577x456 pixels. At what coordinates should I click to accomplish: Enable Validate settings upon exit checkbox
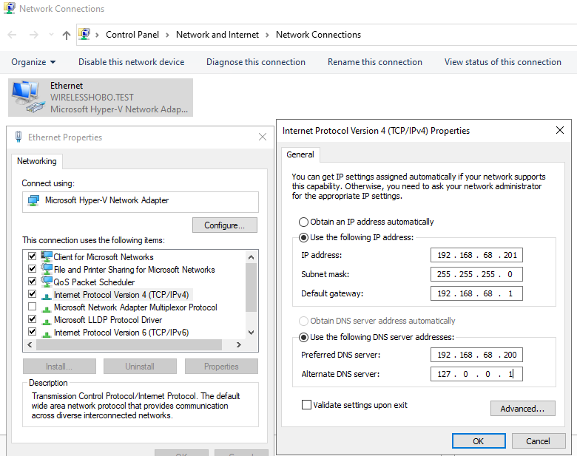[306, 405]
